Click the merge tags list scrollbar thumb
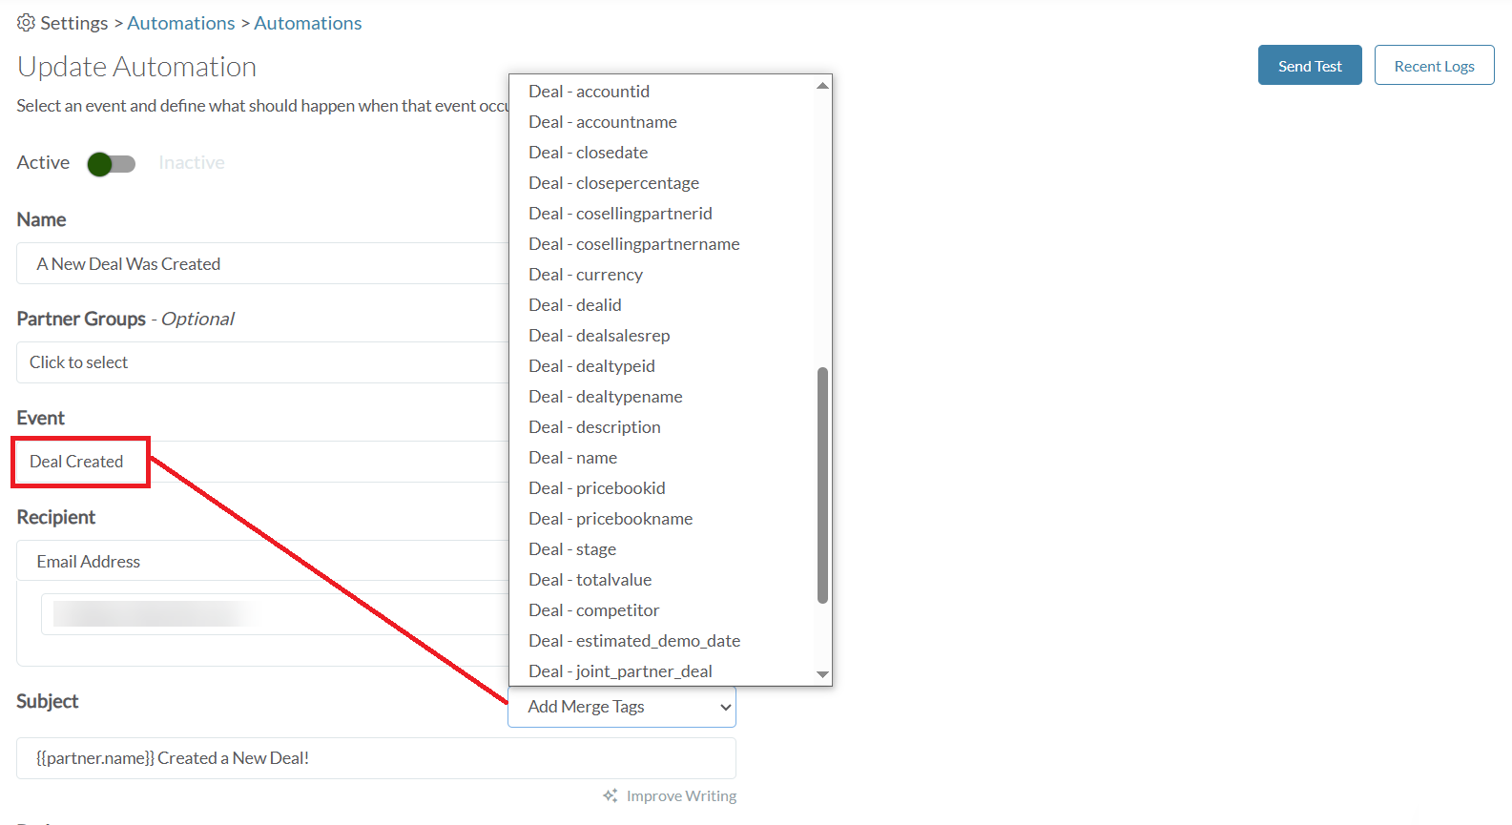1512x825 pixels. pos(822,485)
